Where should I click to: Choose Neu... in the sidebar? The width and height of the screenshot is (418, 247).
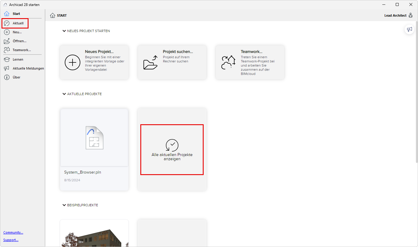17,32
